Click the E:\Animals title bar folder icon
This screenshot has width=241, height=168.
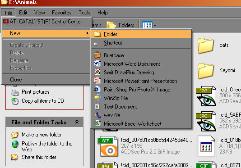4,2
